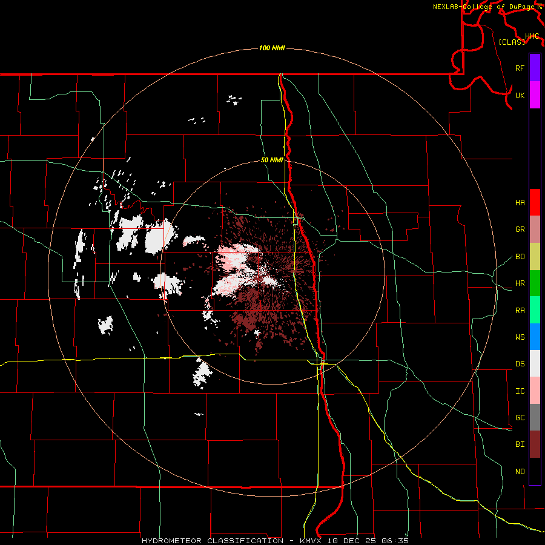Click the blue WS legend swatch
Viewport: 545px width, 545px height.
535,337
